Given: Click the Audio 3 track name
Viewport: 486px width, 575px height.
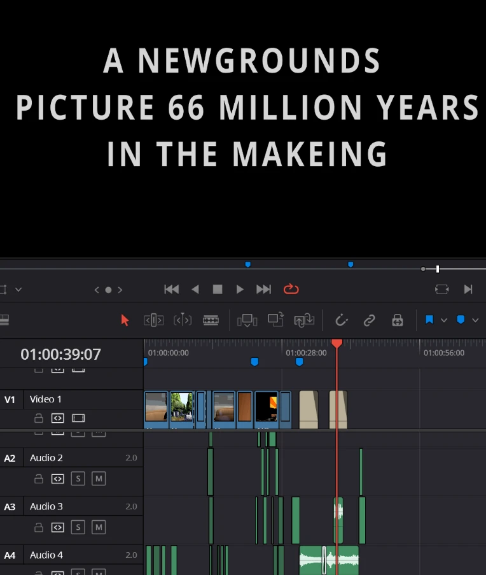Looking at the screenshot, I should click(46, 506).
